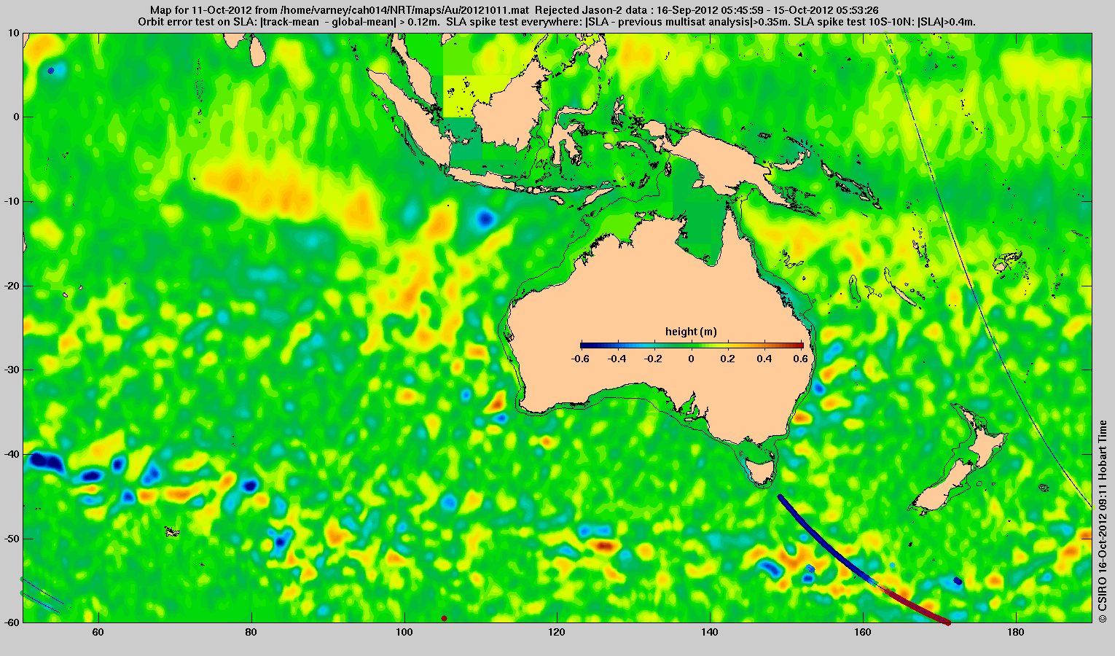Click latitude axis tick label -10
The width and height of the screenshot is (1115, 656).
(x=11, y=201)
